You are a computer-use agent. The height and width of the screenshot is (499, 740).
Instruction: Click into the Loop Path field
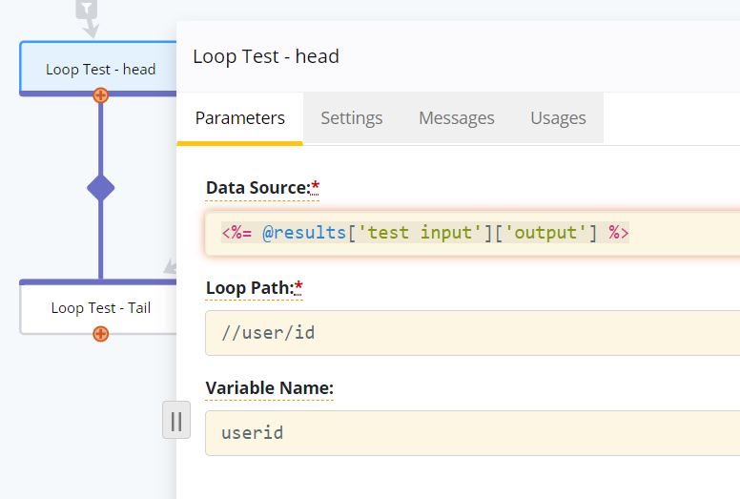pos(477,333)
